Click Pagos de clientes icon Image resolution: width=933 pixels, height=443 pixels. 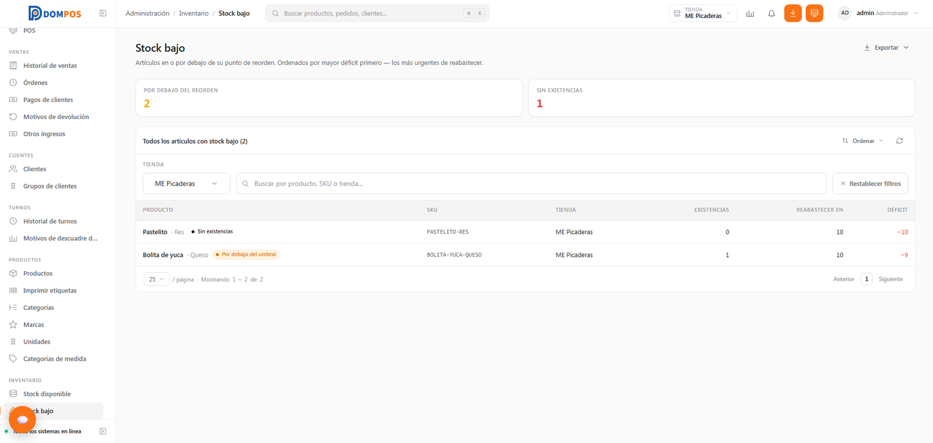13,99
